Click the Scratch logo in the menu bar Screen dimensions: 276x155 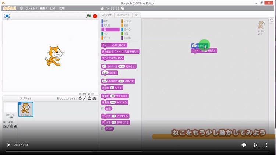[10, 8]
